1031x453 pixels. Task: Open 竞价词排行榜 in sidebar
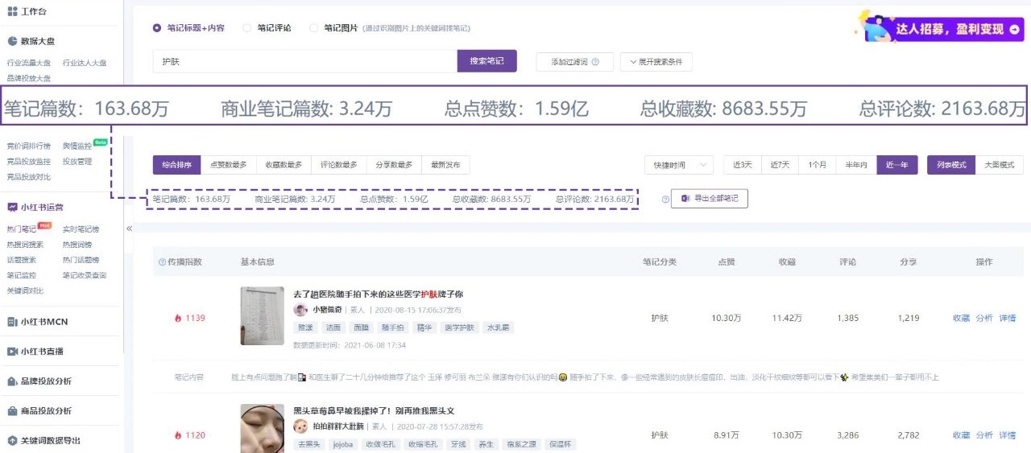[29, 146]
